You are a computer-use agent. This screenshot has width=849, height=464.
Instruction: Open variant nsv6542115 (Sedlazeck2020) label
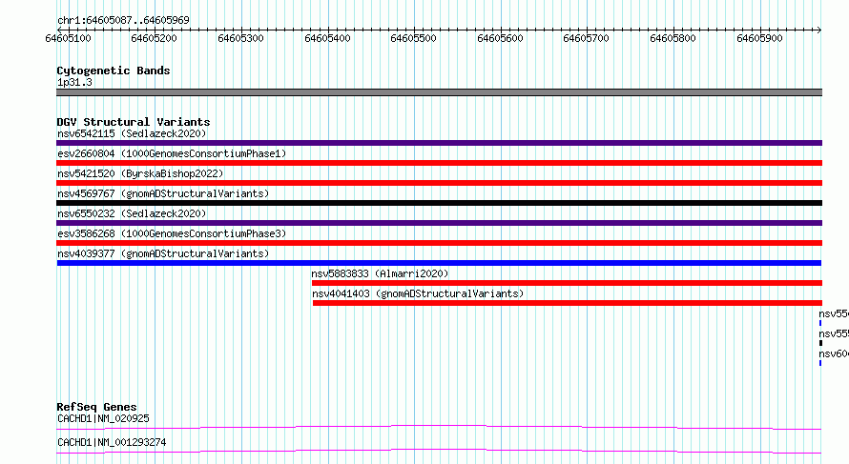[132, 133]
